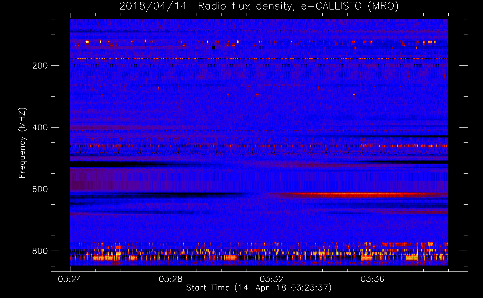
Task: Click the "Frequency (MHZ)" axis label
Action: tap(22, 143)
